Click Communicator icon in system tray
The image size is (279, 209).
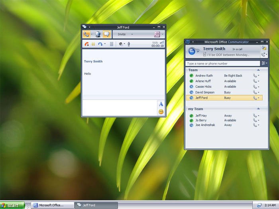pyautogui.click(x=259, y=205)
